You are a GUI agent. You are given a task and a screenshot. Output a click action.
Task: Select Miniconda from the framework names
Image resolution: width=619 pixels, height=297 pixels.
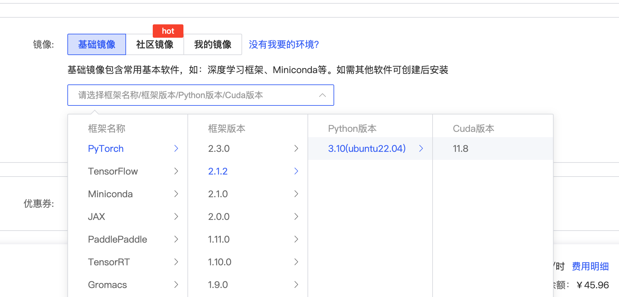point(110,194)
